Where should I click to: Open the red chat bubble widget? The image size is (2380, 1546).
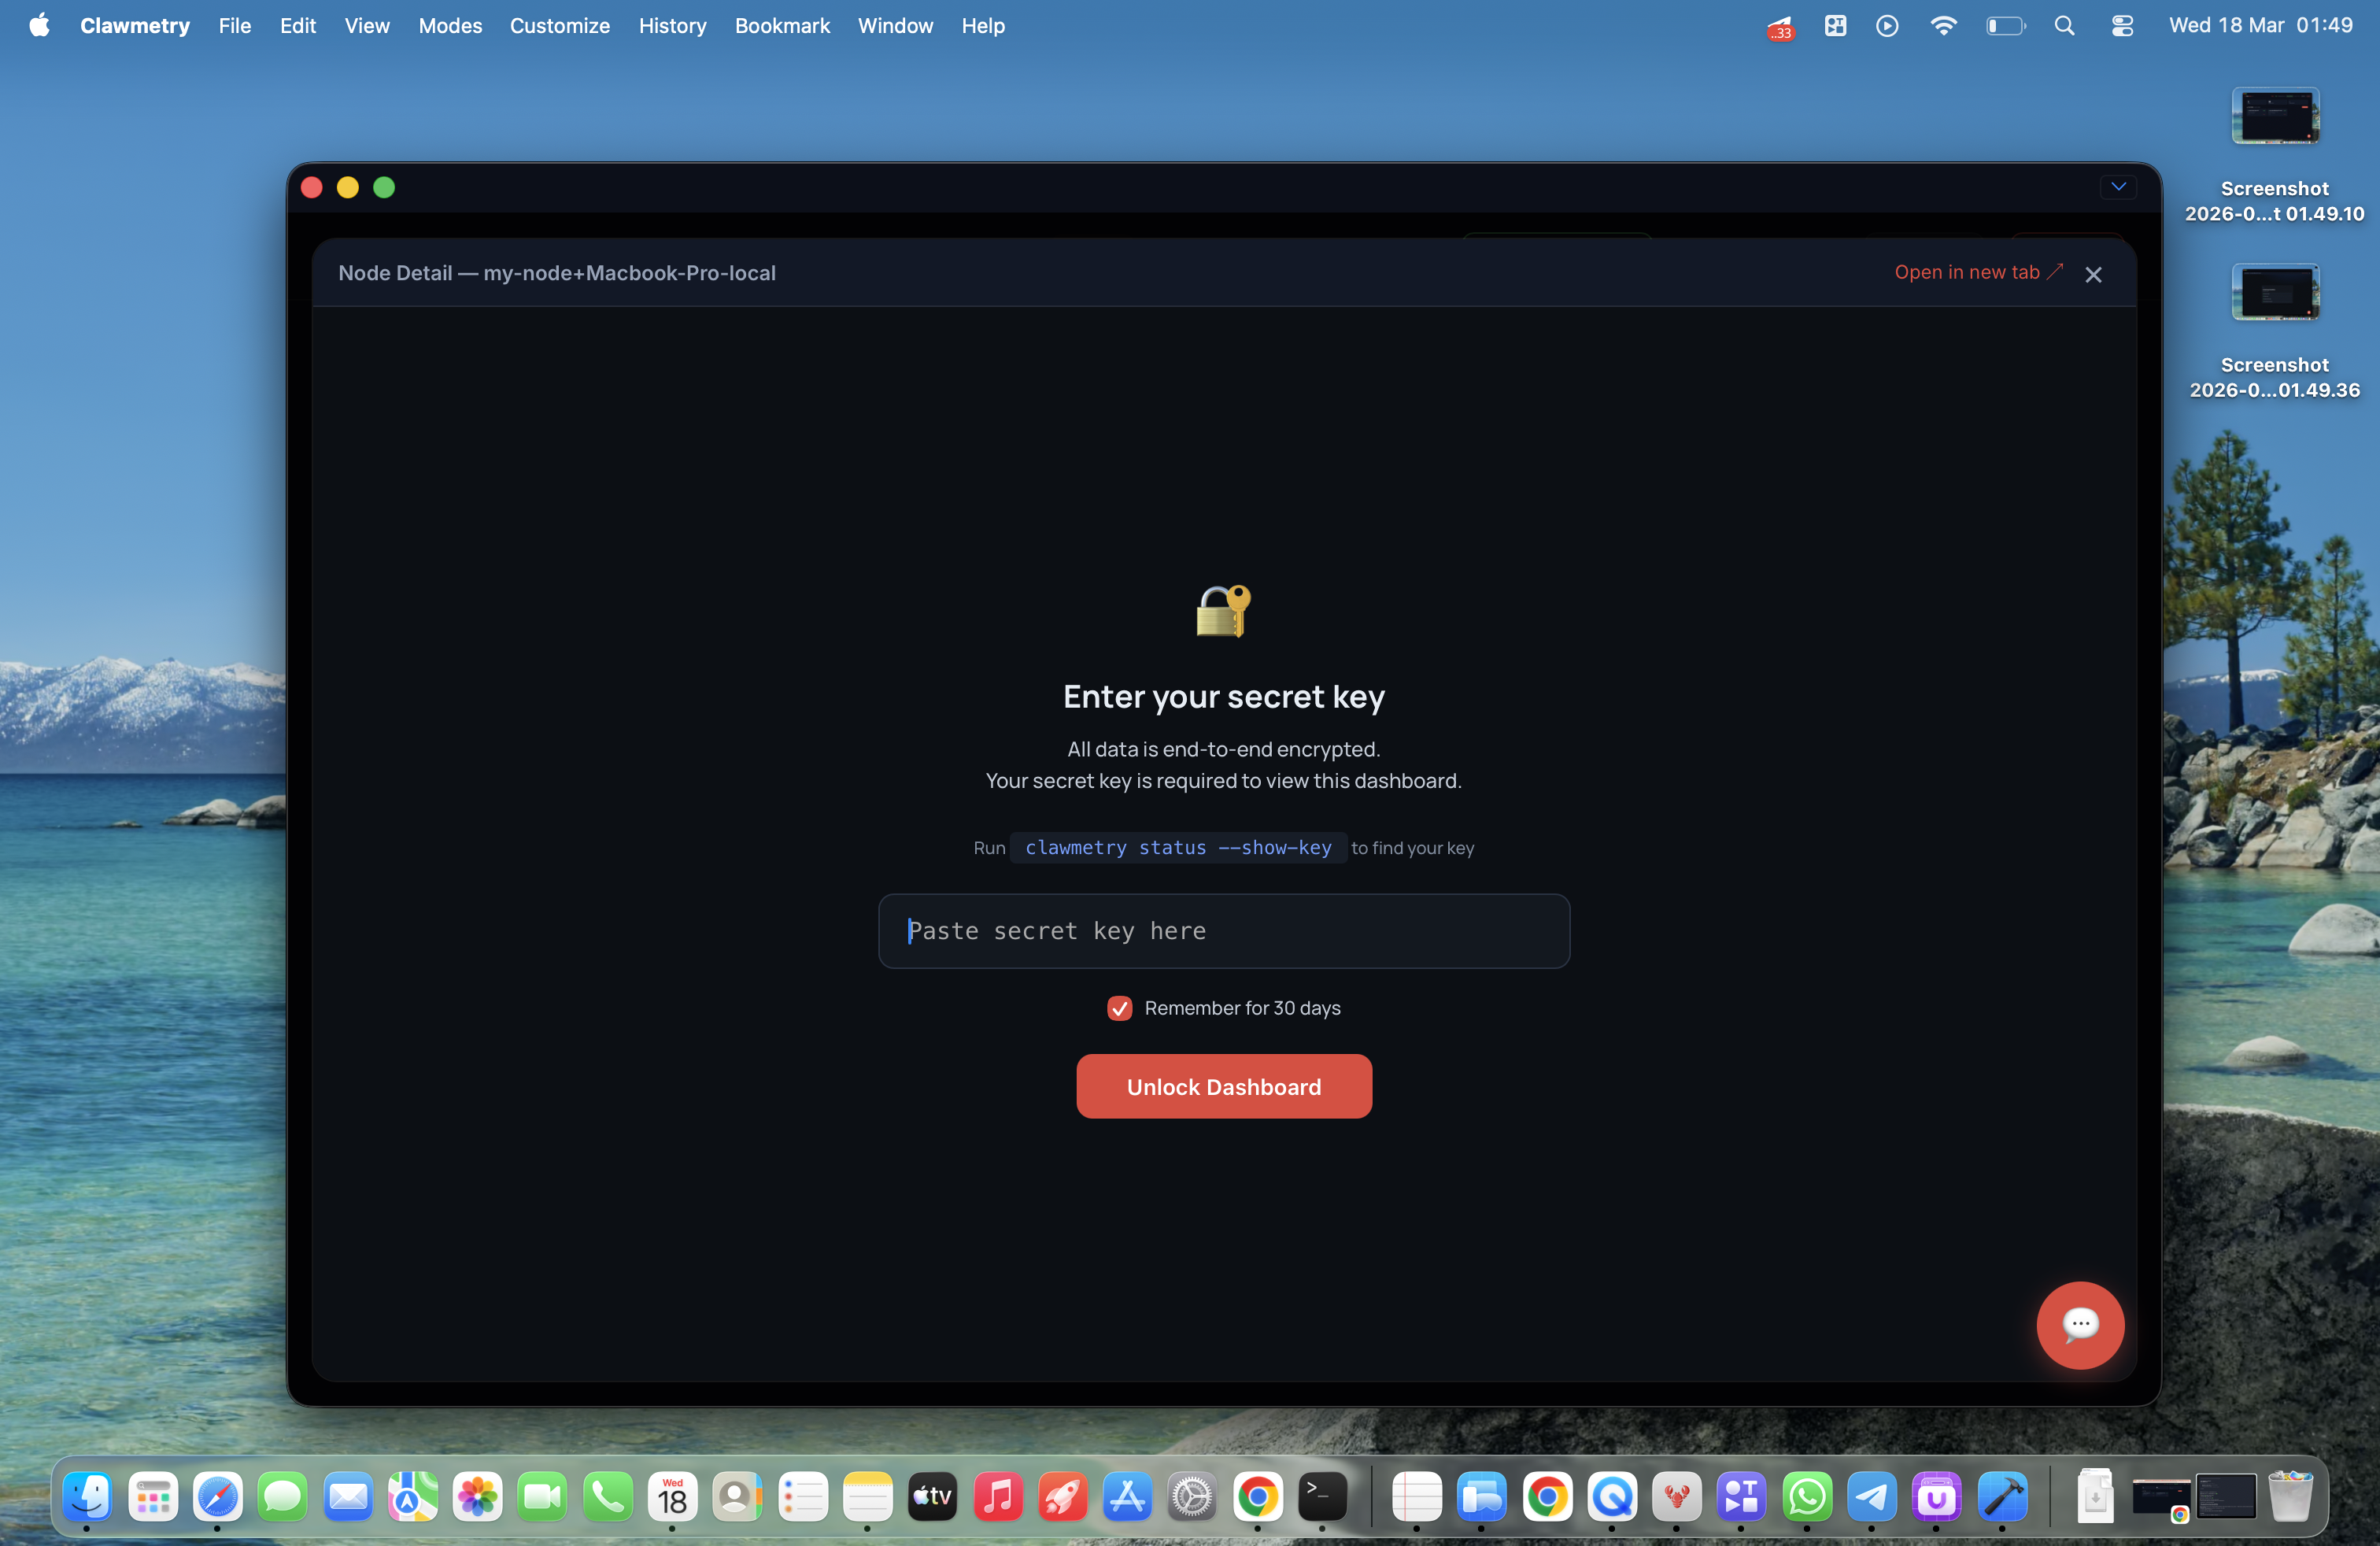(x=2080, y=1324)
